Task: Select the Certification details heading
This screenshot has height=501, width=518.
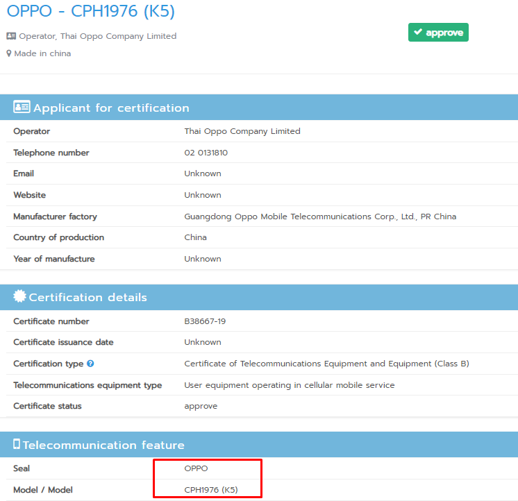Action: pos(88,298)
